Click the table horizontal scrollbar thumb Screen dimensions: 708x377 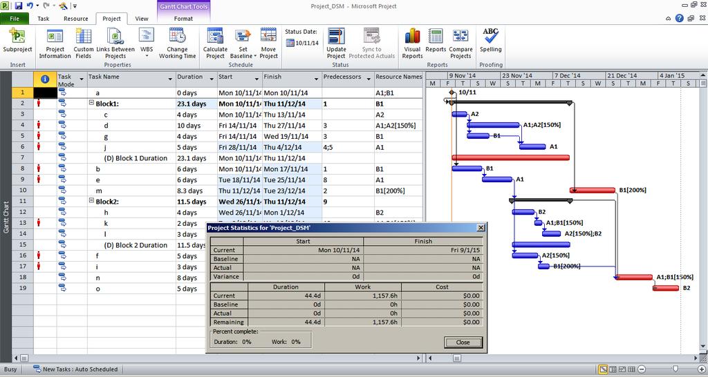[24, 358]
